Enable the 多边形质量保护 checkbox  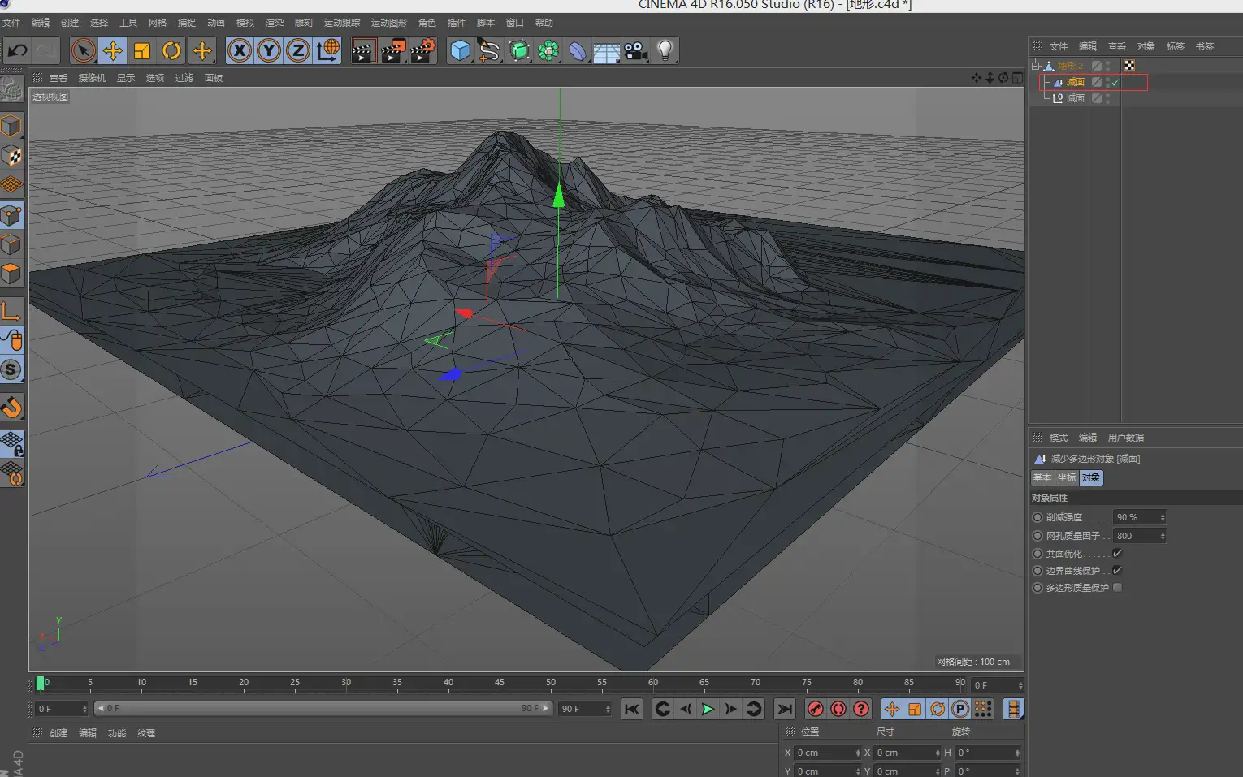pyautogui.click(x=1117, y=587)
